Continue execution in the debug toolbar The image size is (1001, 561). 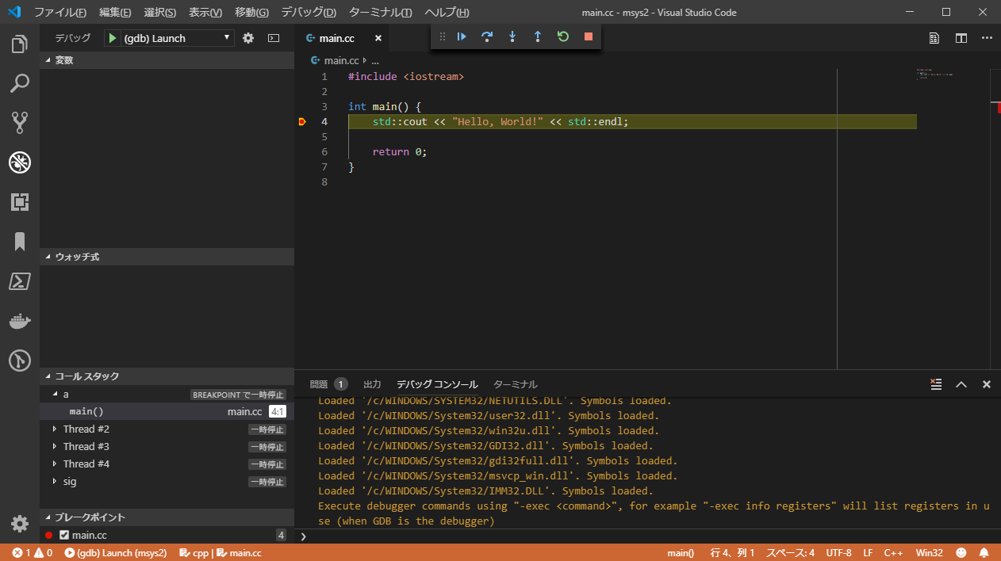(x=462, y=36)
